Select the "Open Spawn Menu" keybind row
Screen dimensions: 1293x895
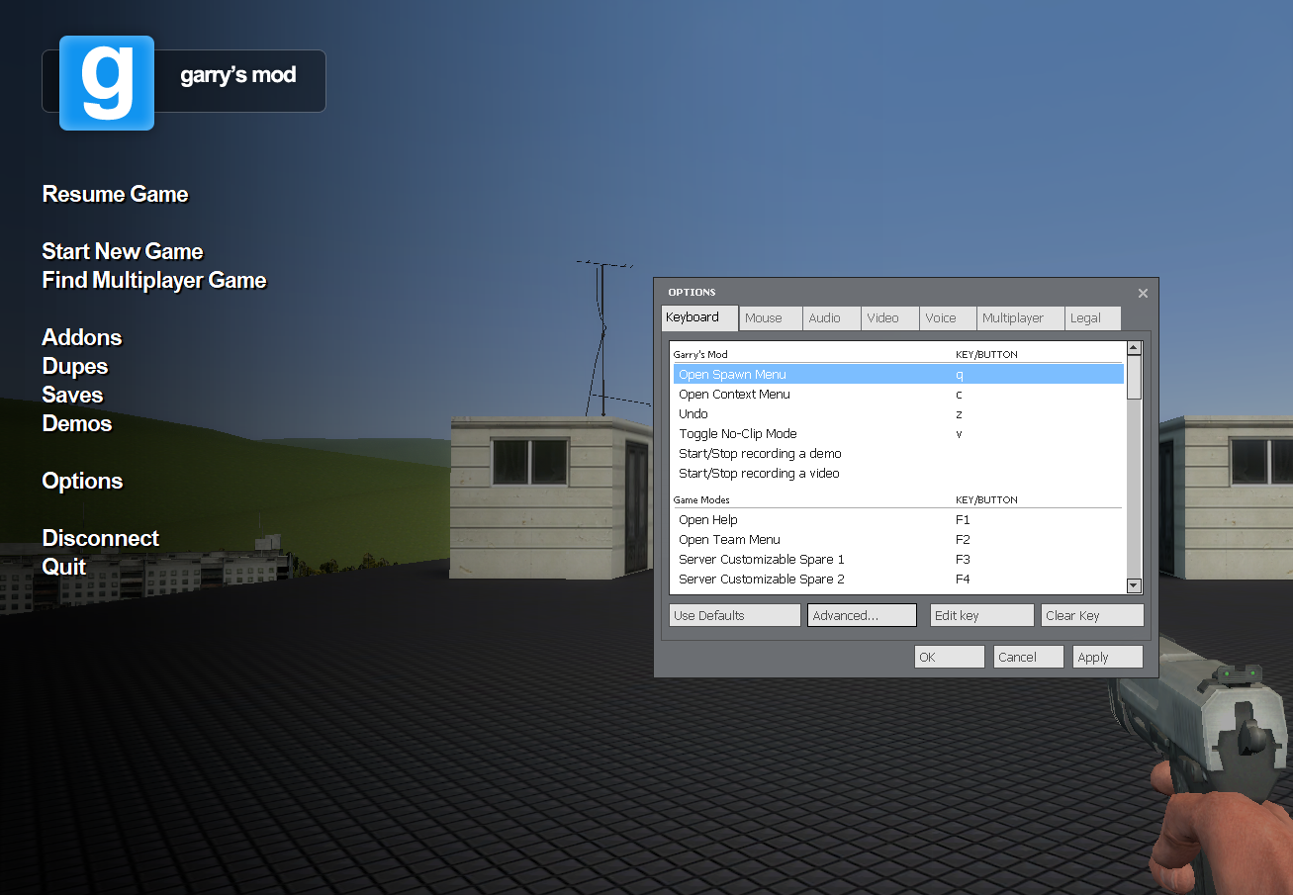tap(898, 374)
